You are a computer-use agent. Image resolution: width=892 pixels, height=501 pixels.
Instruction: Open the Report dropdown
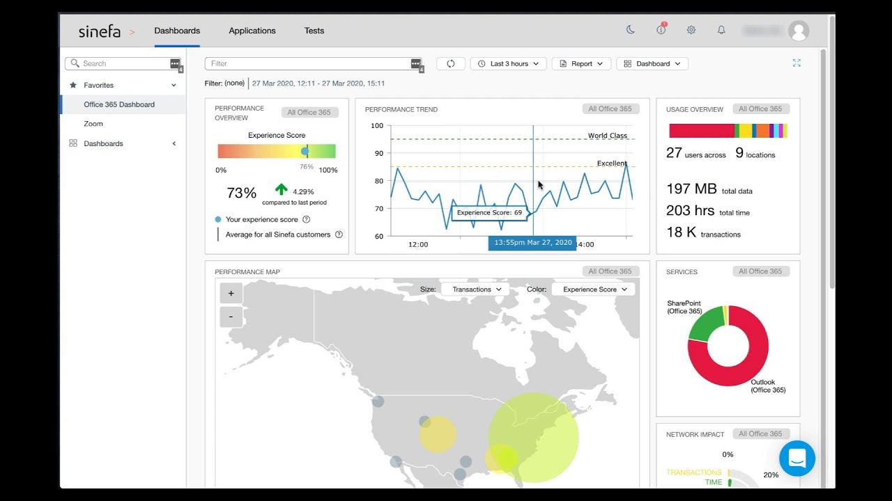click(582, 63)
